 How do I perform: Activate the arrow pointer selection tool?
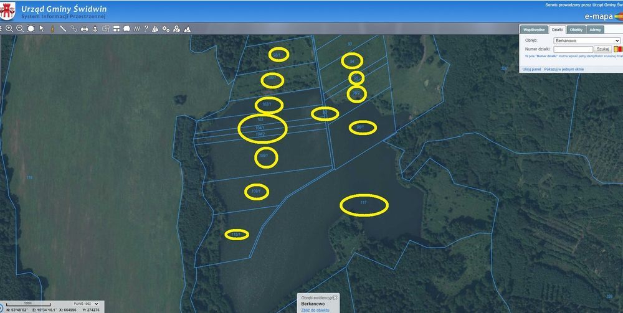coord(41,29)
